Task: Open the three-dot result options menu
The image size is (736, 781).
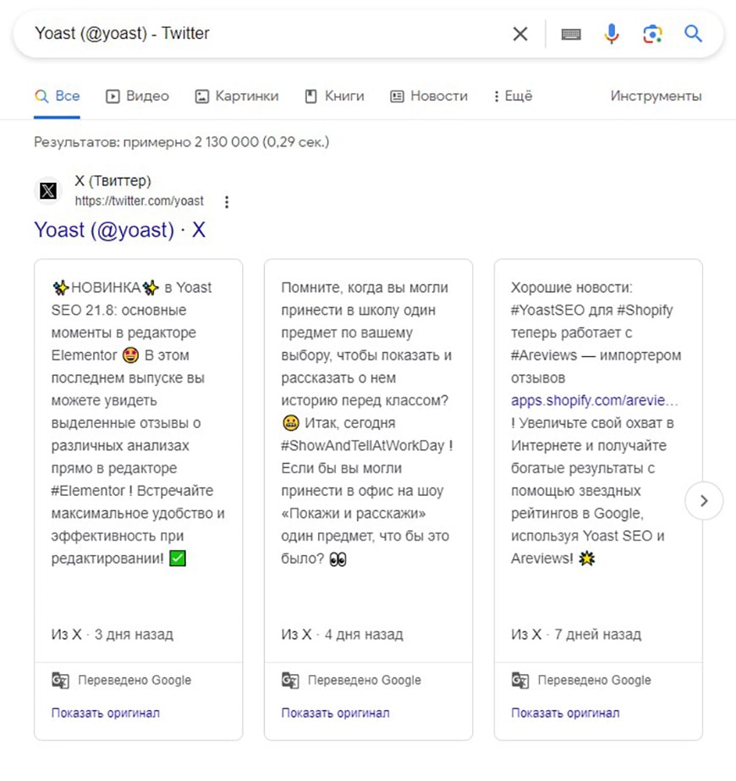Action: click(227, 201)
